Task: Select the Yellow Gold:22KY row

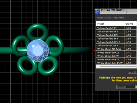Action: pyautogui.click(x=116, y=45)
